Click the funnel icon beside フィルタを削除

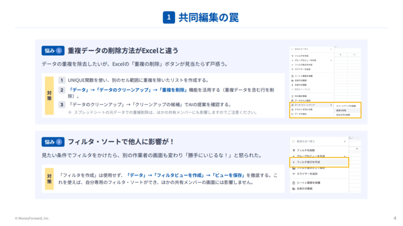[x=294, y=150]
